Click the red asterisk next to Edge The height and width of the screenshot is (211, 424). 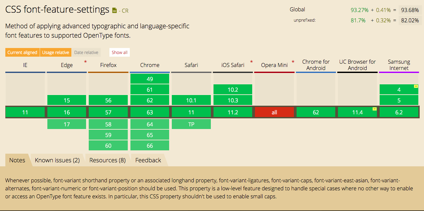pyautogui.click(x=86, y=62)
